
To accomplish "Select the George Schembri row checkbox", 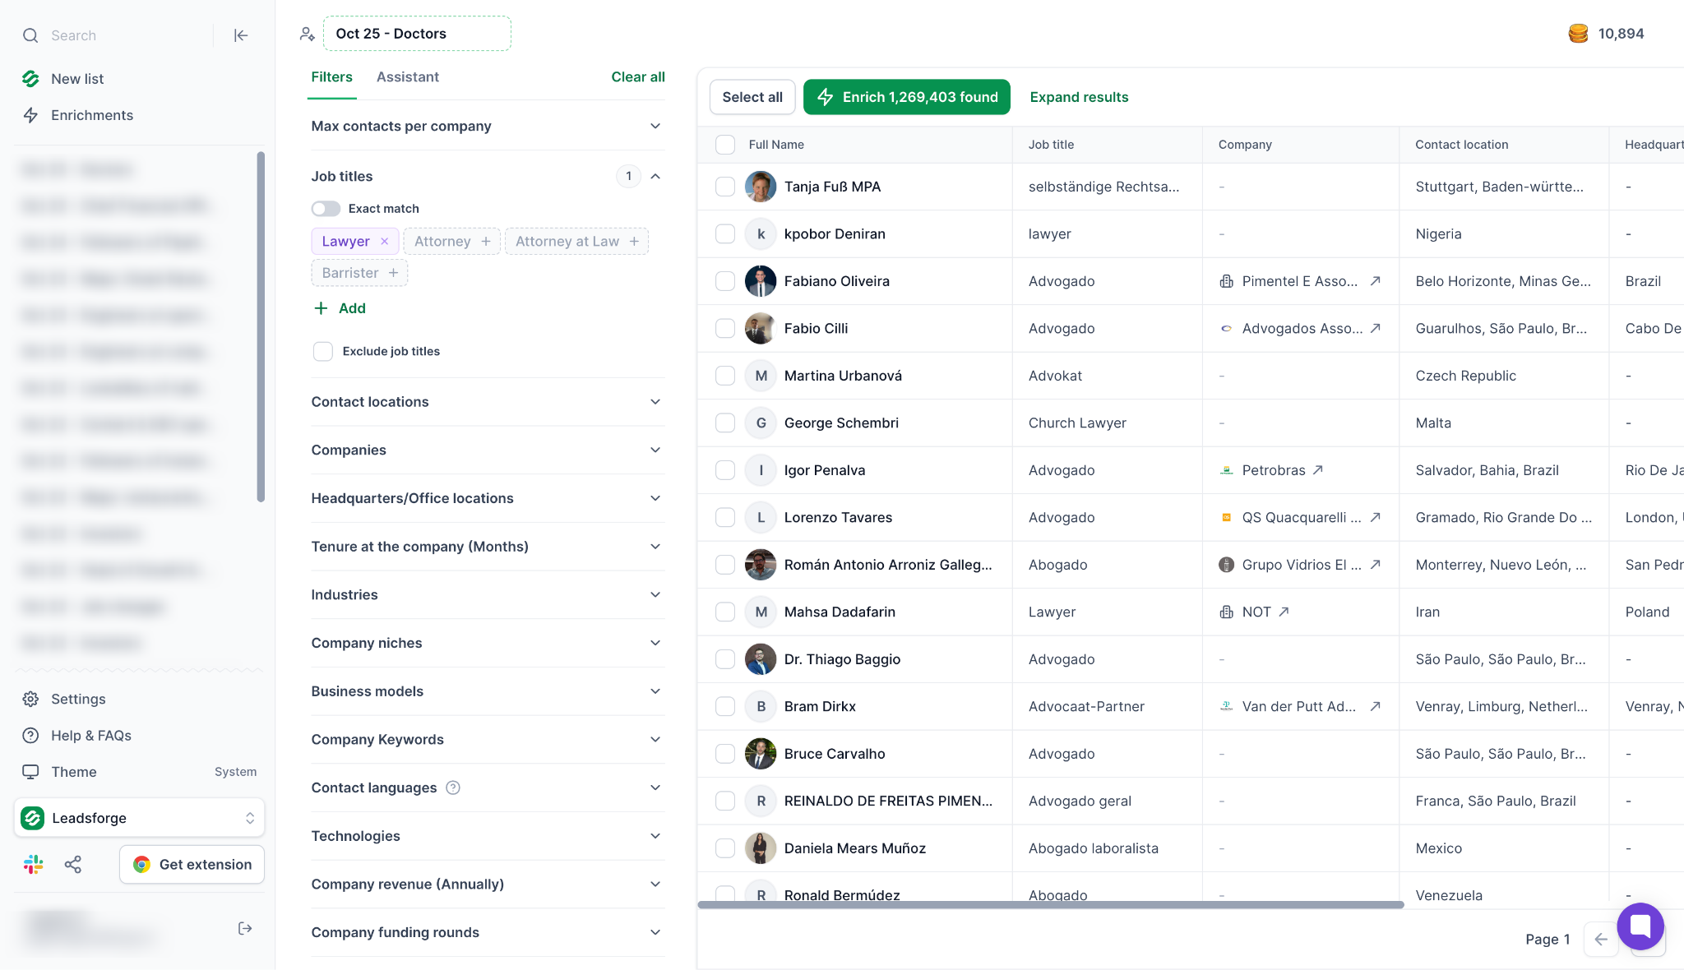I will tap(725, 423).
